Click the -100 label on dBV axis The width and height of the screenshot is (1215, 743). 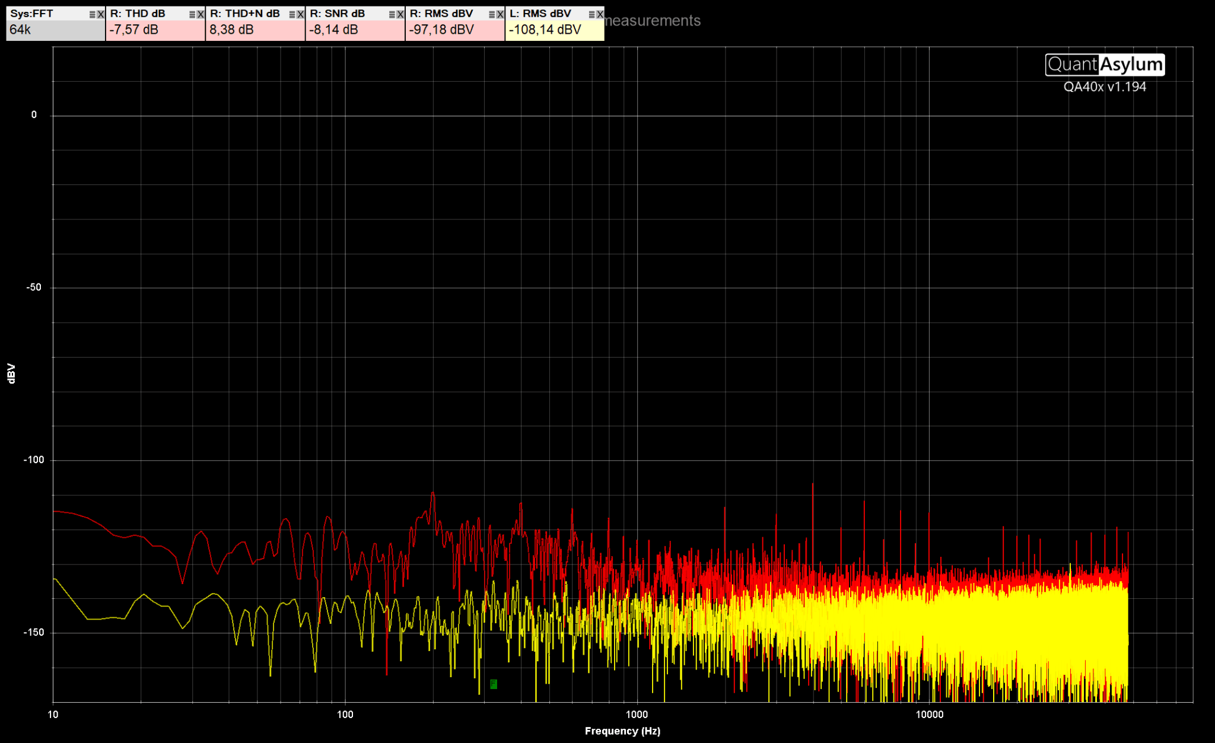[33, 460]
